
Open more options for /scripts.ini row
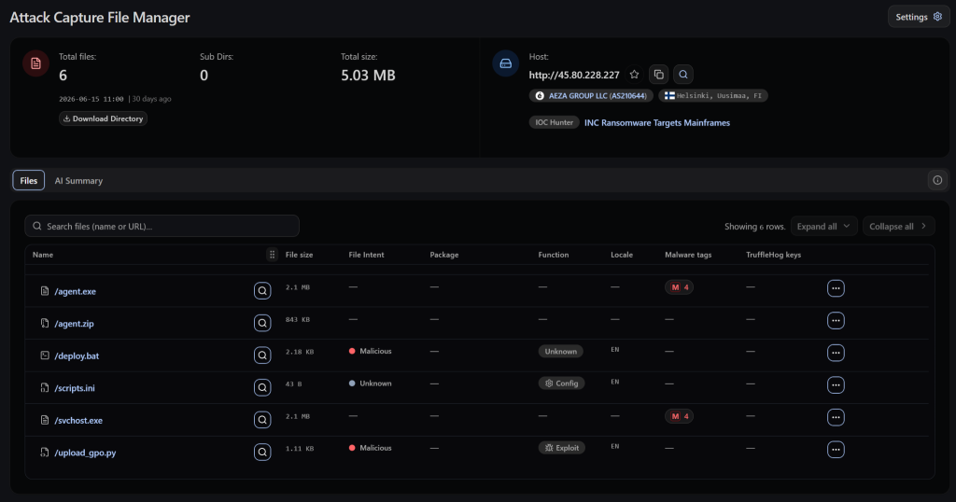click(836, 385)
